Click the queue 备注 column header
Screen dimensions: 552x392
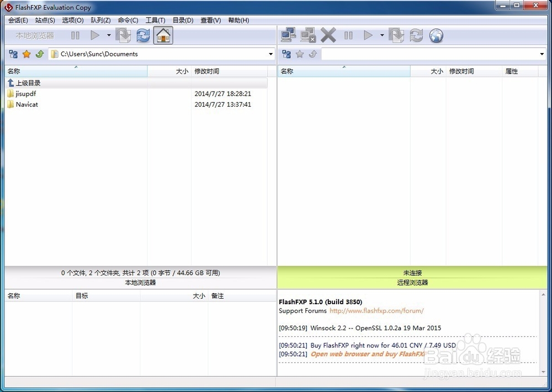(242, 296)
